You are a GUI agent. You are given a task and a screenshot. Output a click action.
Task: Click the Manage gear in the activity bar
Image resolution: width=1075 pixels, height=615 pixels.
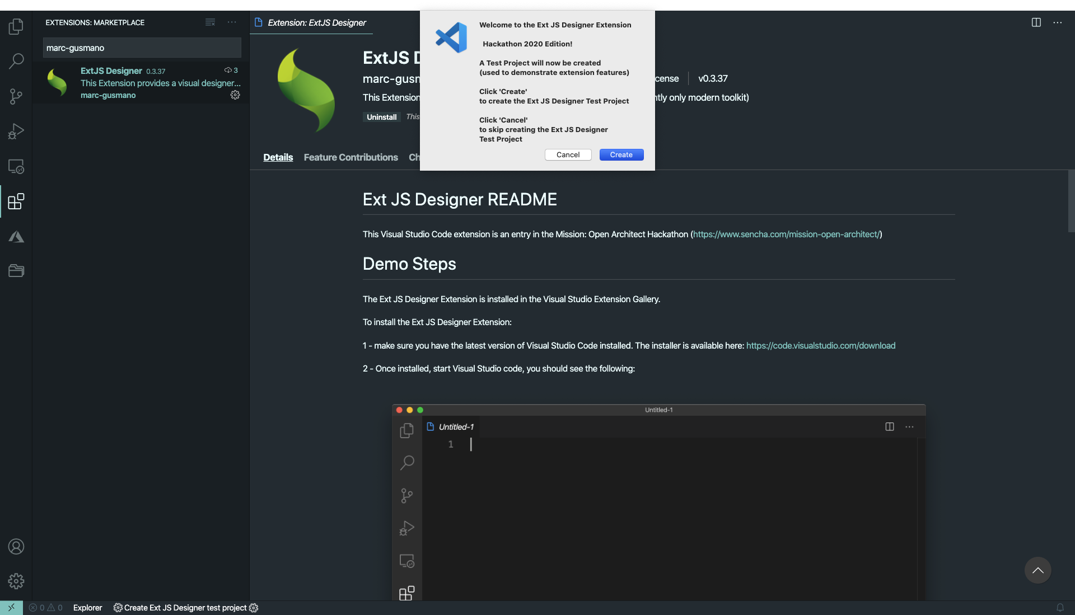click(x=16, y=581)
